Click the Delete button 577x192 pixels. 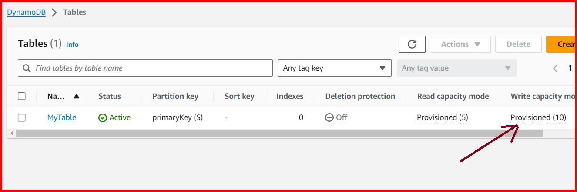tap(518, 44)
